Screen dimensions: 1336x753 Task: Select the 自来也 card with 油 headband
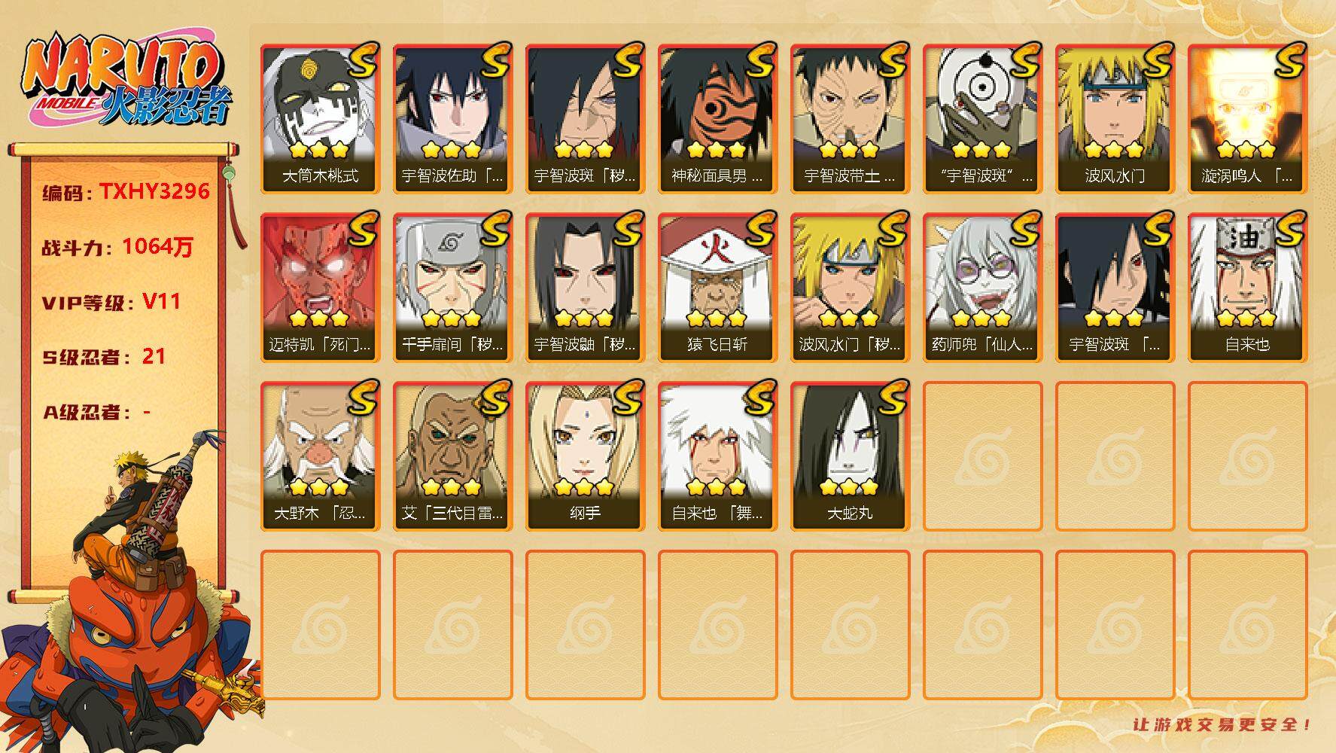click(x=1247, y=288)
